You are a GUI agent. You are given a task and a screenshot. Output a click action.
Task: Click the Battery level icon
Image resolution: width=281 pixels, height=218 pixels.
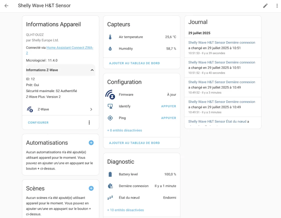[110, 174]
